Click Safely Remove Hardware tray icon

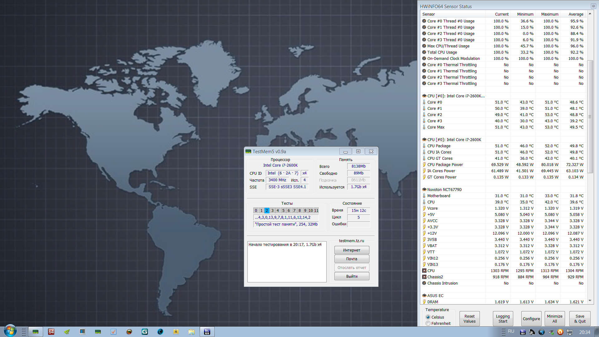551,332
